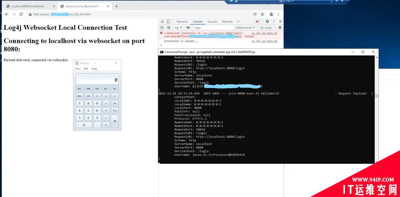Switch to the Network tab

click(x=227, y=22)
